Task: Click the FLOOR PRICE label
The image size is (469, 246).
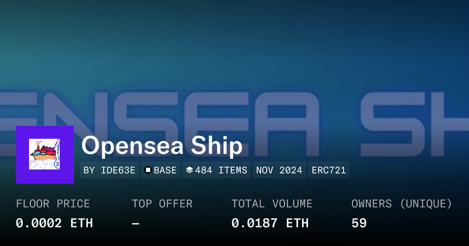Action: click(53, 204)
